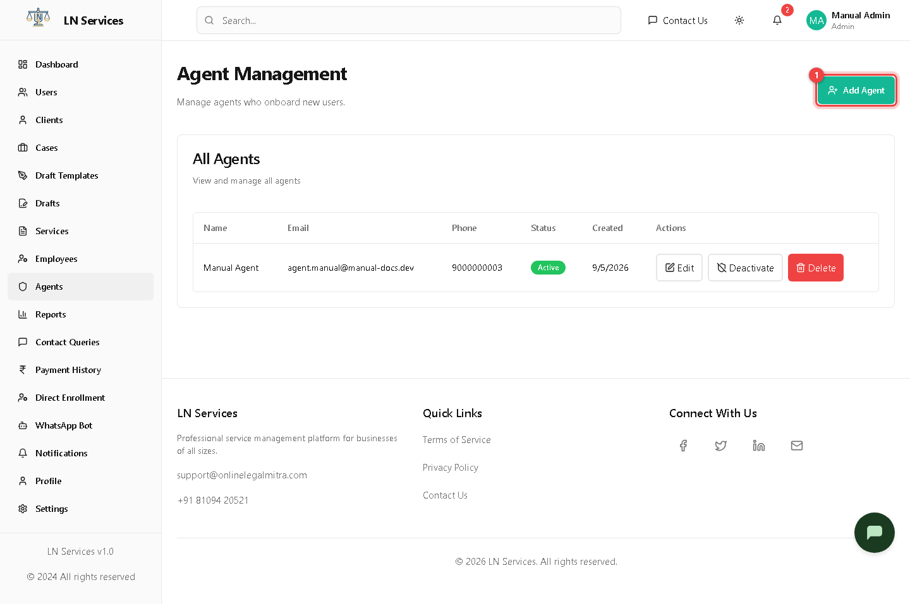Open Settings from the sidebar
Image resolution: width=910 pixels, height=604 pixels.
point(80,509)
